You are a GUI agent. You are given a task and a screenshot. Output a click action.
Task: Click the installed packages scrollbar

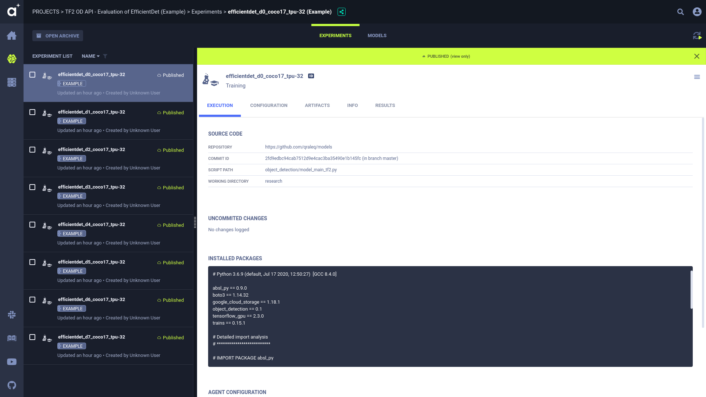[x=691, y=290]
